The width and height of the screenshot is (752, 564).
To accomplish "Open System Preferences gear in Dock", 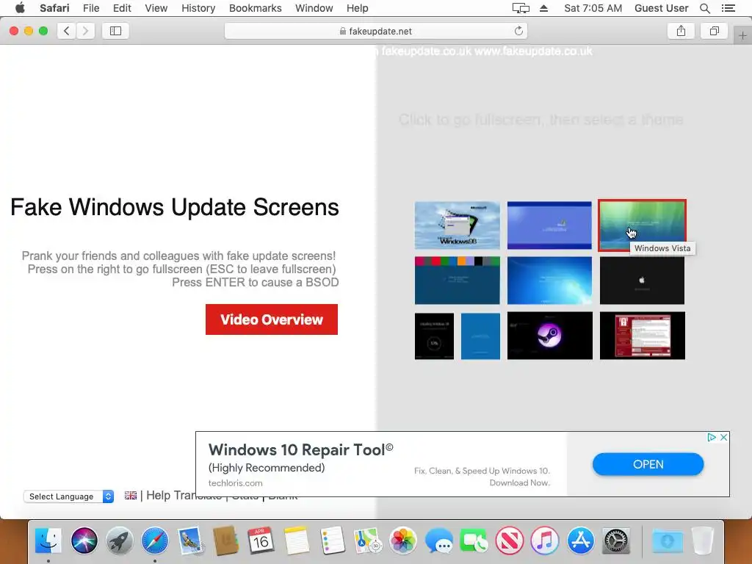I will 616,540.
